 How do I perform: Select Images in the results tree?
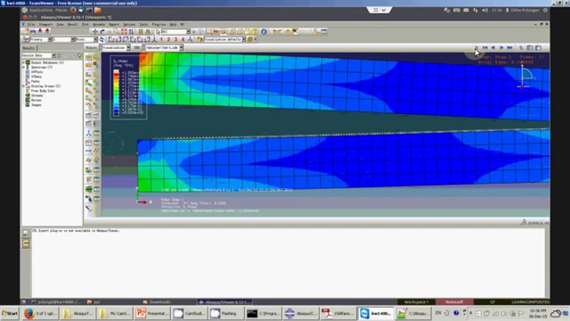tap(36, 105)
